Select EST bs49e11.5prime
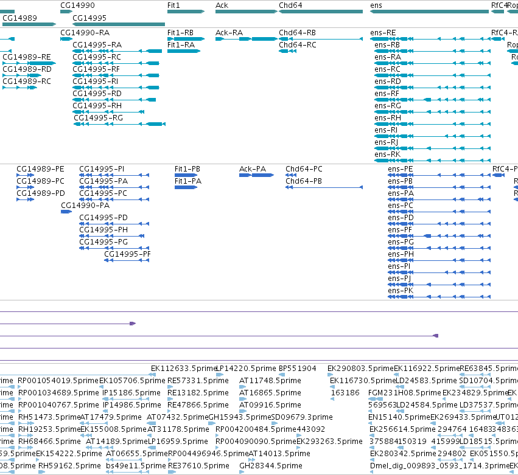 tap(136, 466)
